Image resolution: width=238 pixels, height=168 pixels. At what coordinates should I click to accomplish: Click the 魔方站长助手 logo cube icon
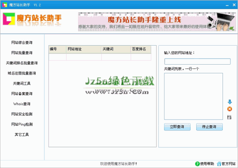click(x=9, y=19)
